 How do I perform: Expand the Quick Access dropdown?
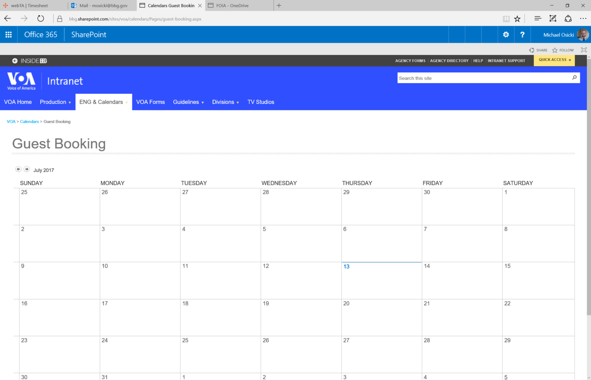pos(554,60)
